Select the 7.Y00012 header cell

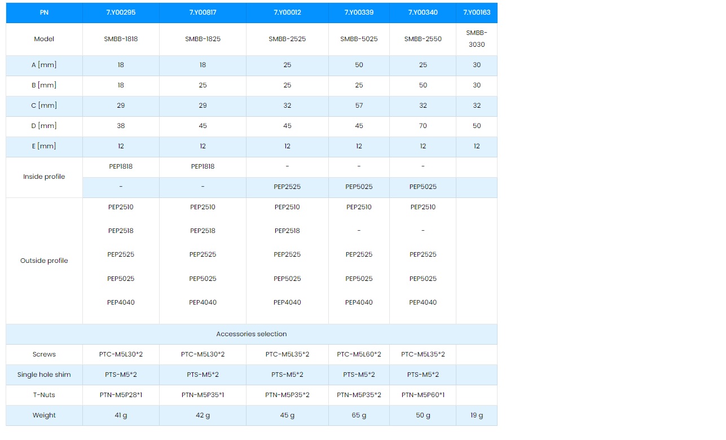click(287, 12)
